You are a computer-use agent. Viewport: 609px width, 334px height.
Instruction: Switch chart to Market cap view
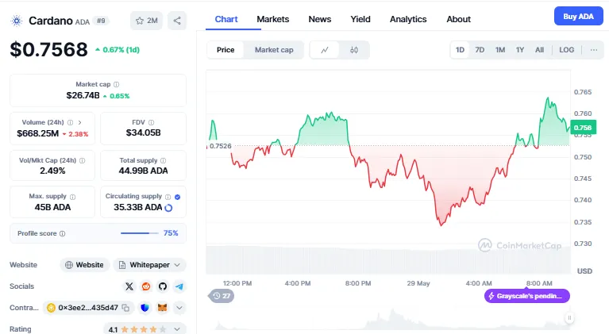[273, 50]
